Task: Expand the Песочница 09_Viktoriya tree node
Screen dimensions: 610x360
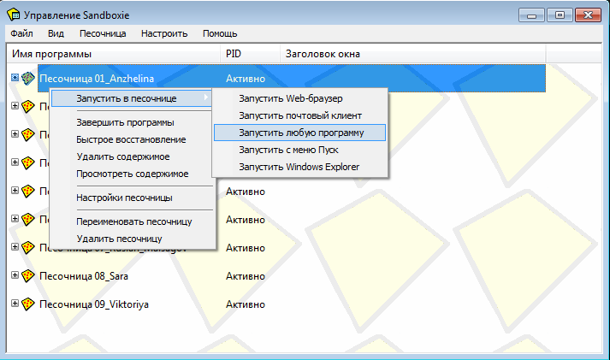Action: [15, 304]
